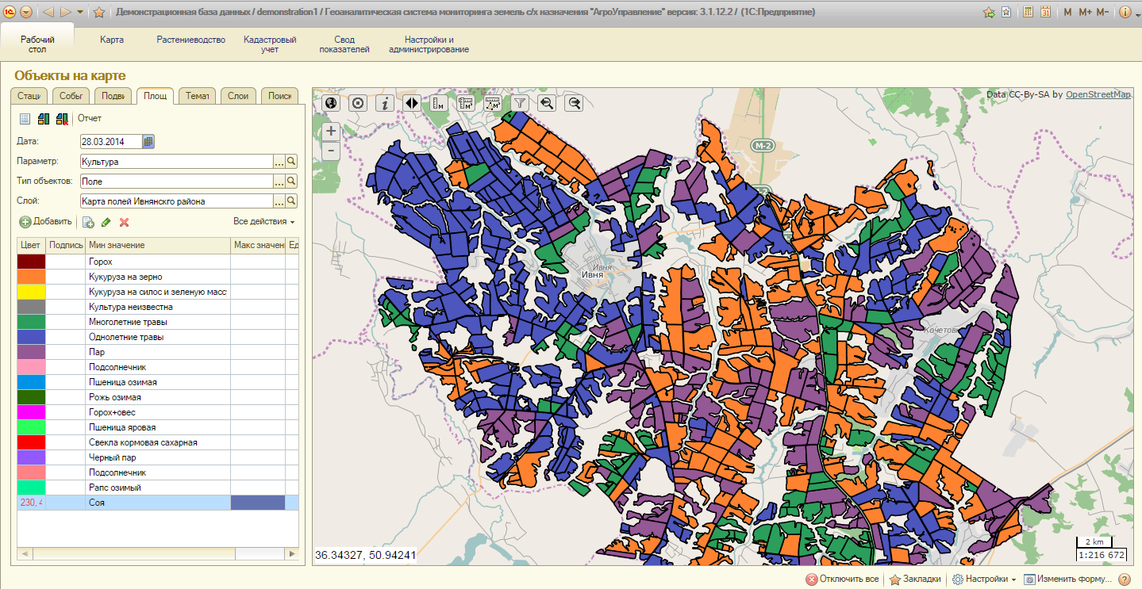Click ellipsis selector for Параметр field
1142x589 pixels.
click(279, 162)
